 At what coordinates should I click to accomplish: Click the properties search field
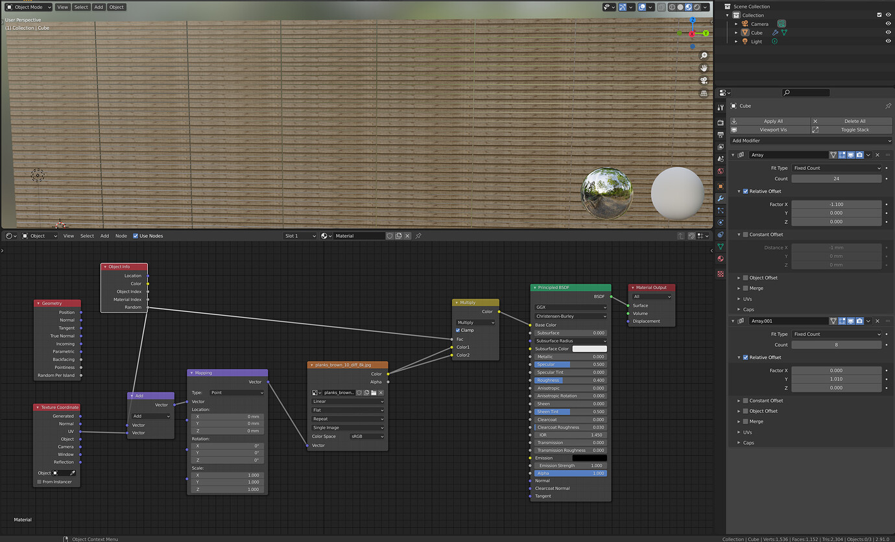point(805,93)
